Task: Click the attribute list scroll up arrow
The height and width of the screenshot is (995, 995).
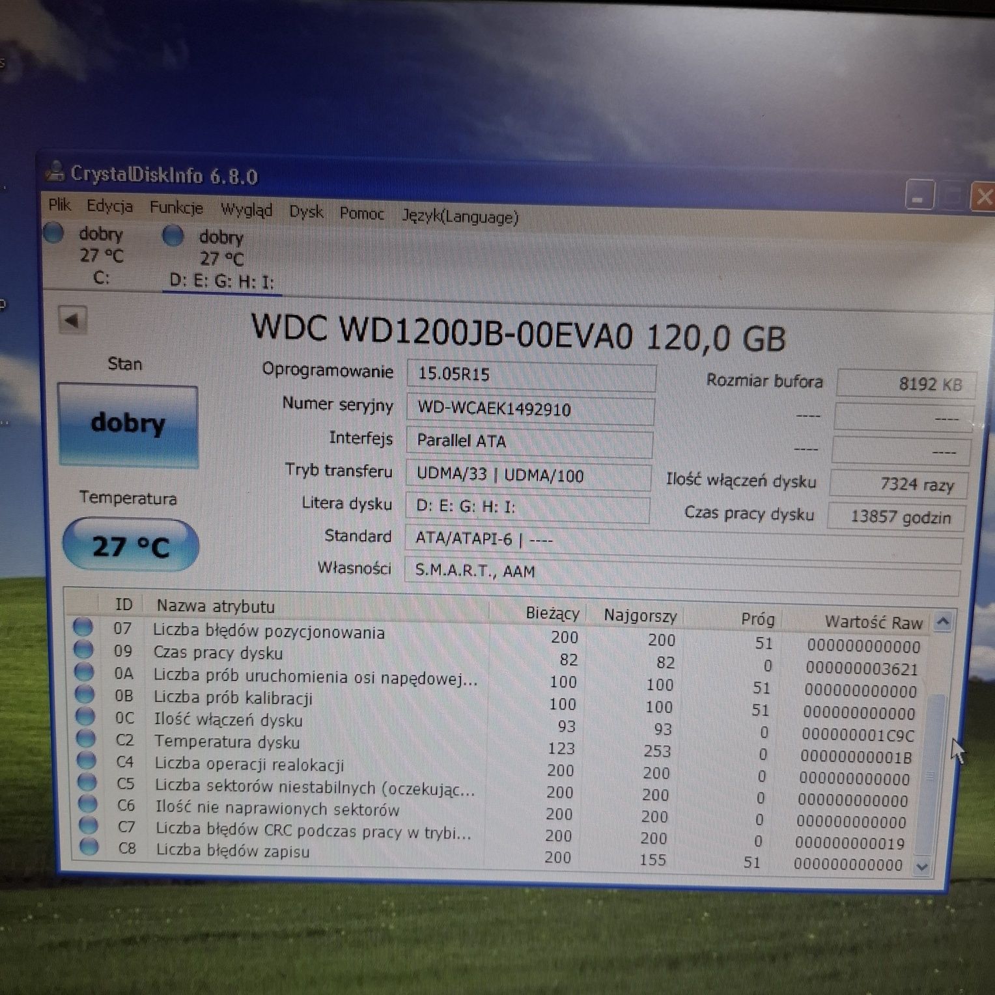Action: [x=943, y=622]
